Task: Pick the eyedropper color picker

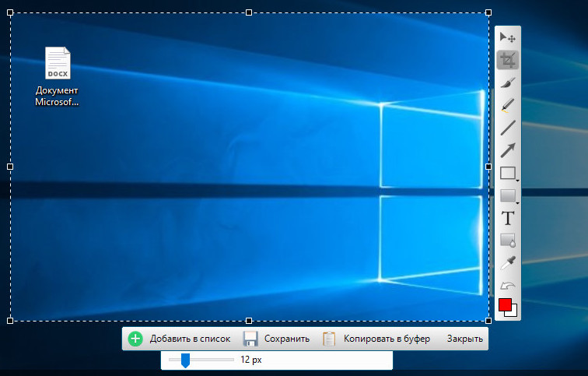Action: 508,263
